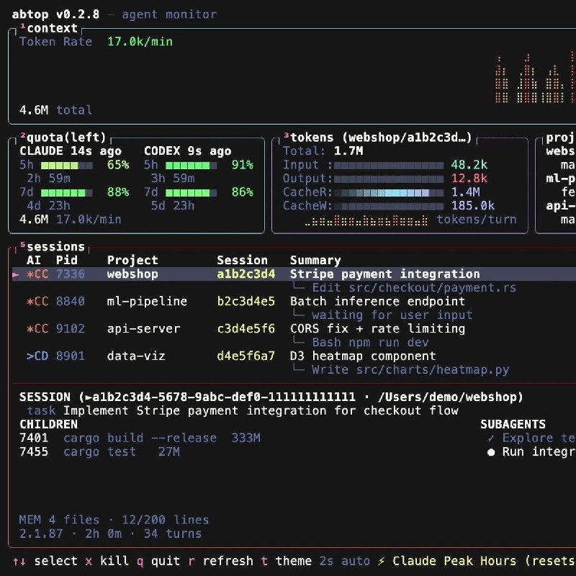The image size is (576, 576).
Task: Click the '2s auto' refresh indicator
Action: tap(345, 561)
